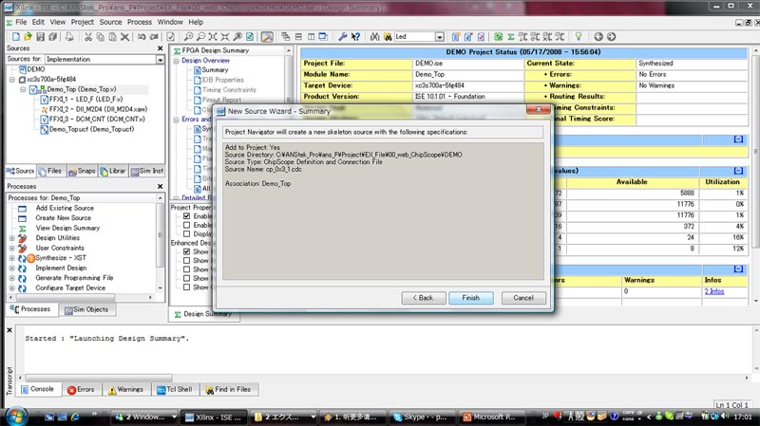
Task: Uncheck the checked Enable box under Project Properties
Action: [x=186, y=216]
